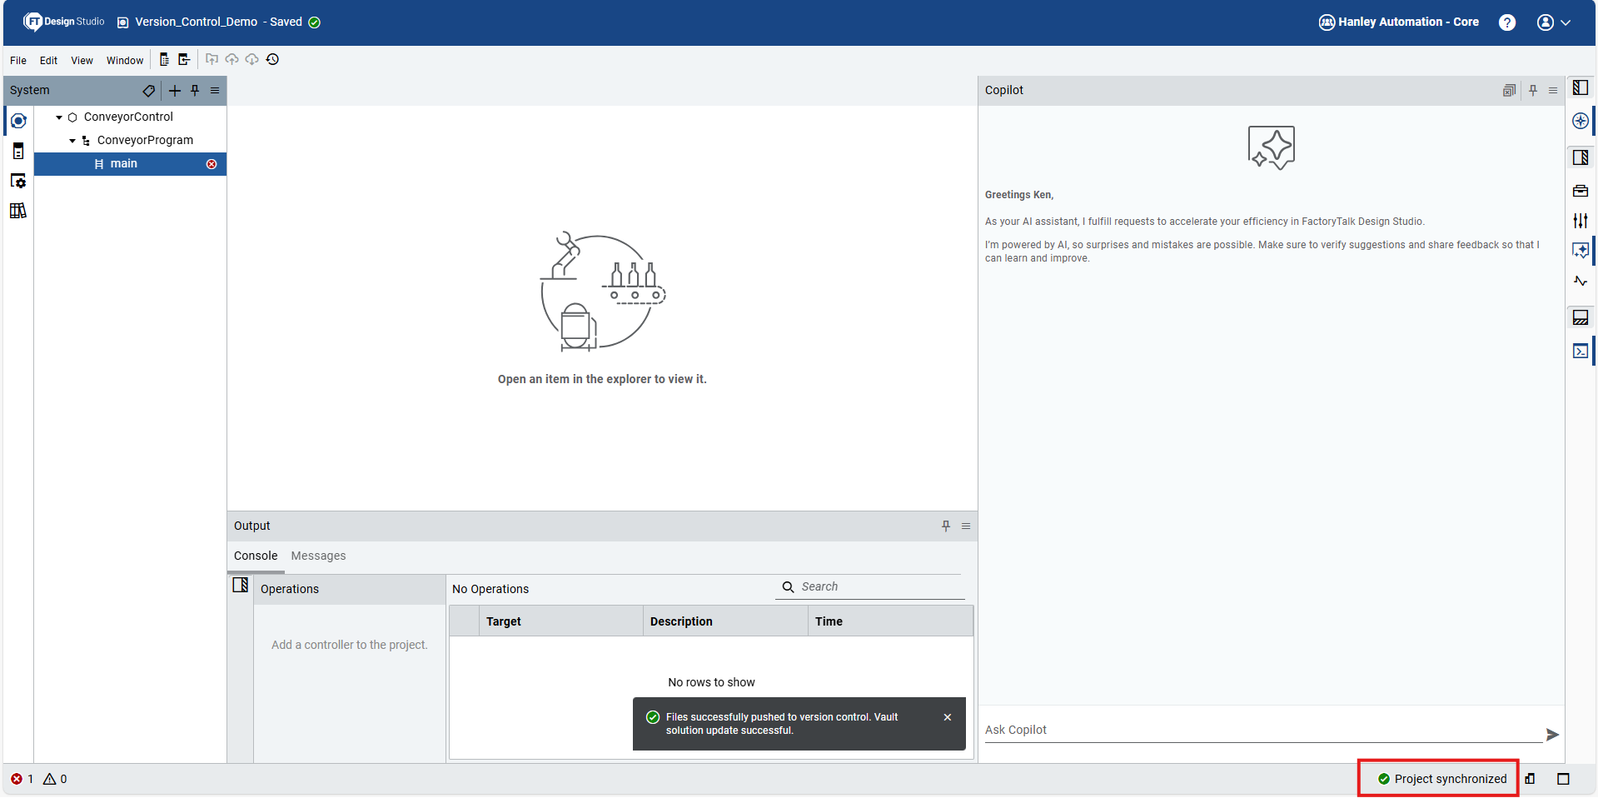Pin the Copilot panel

coord(1533,91)
